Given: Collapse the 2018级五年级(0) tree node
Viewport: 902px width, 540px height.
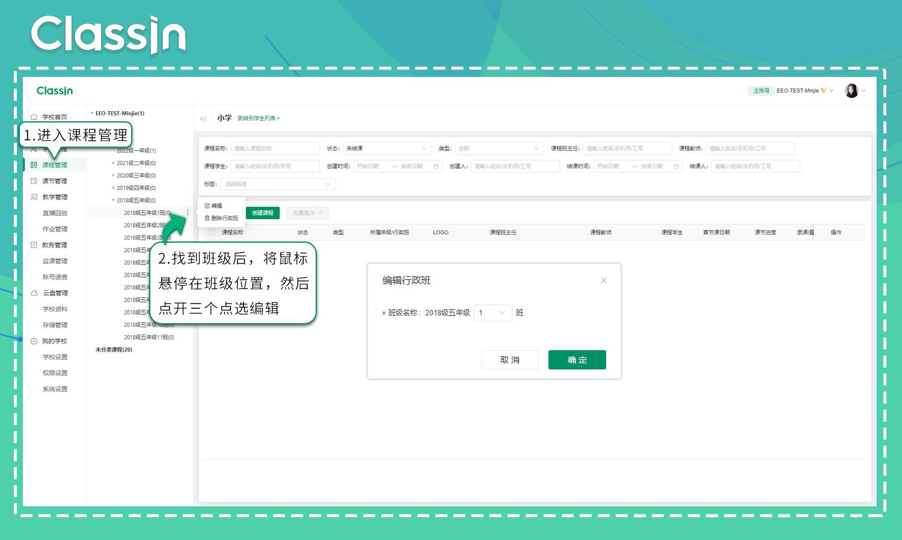Looking at the screenshot, I should point(113,201).
